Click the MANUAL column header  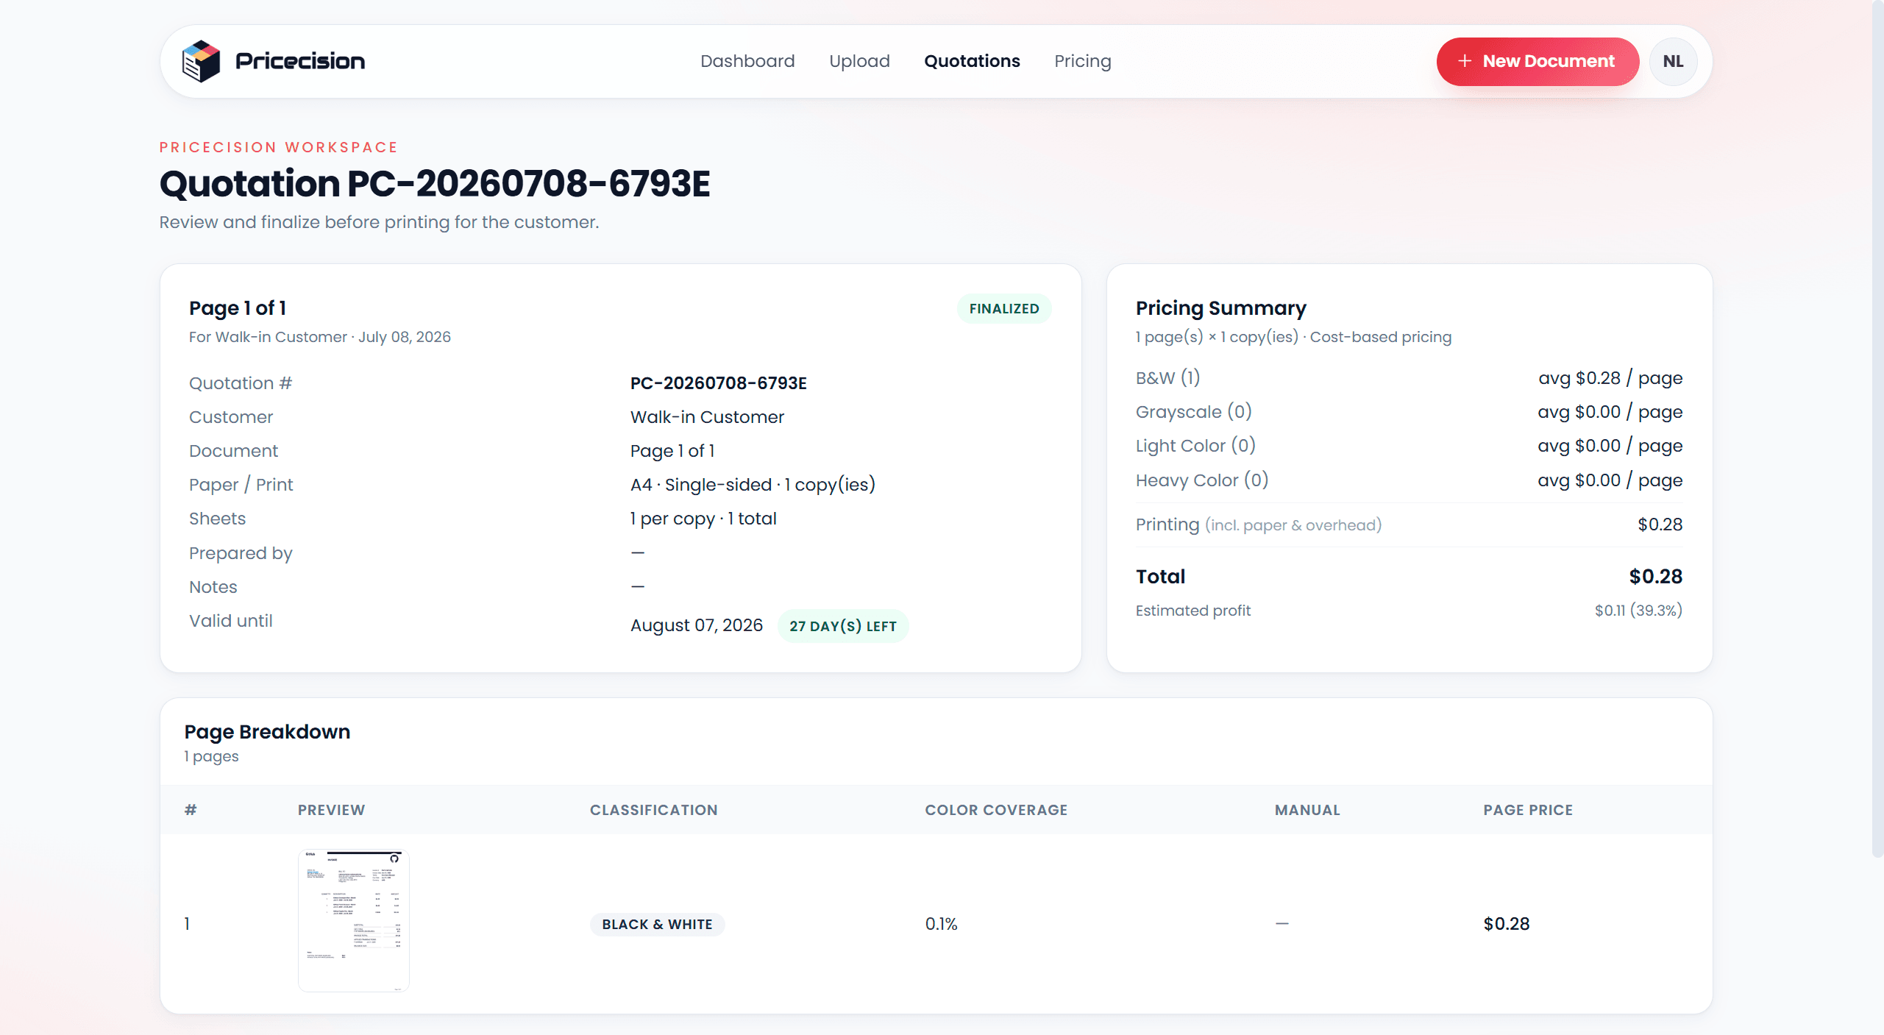(x=1307, y=810)
